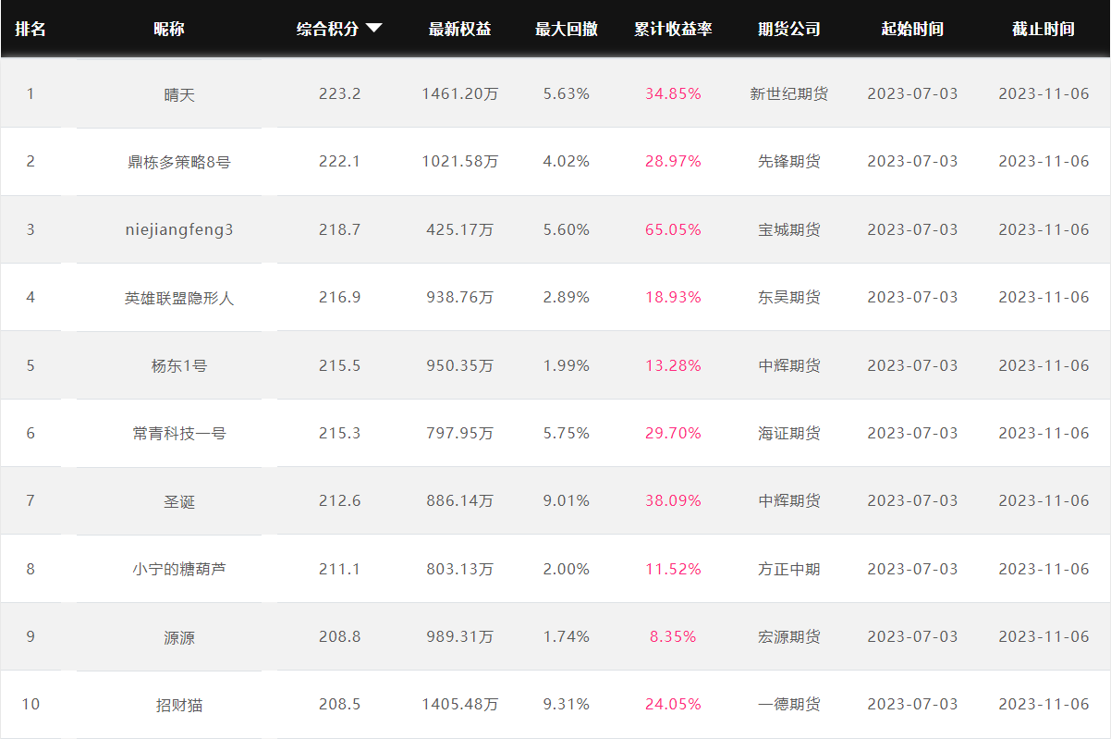Click the 起始时间 column header
Image resolution: width=1111 pixels, height=739 pixels.
point(913,29)
